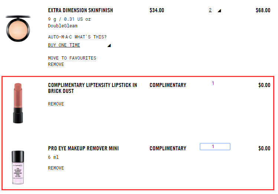Click the Brick Dust lipstick product image
Viewport: 278px width, 194px height.
pos(18,103)
